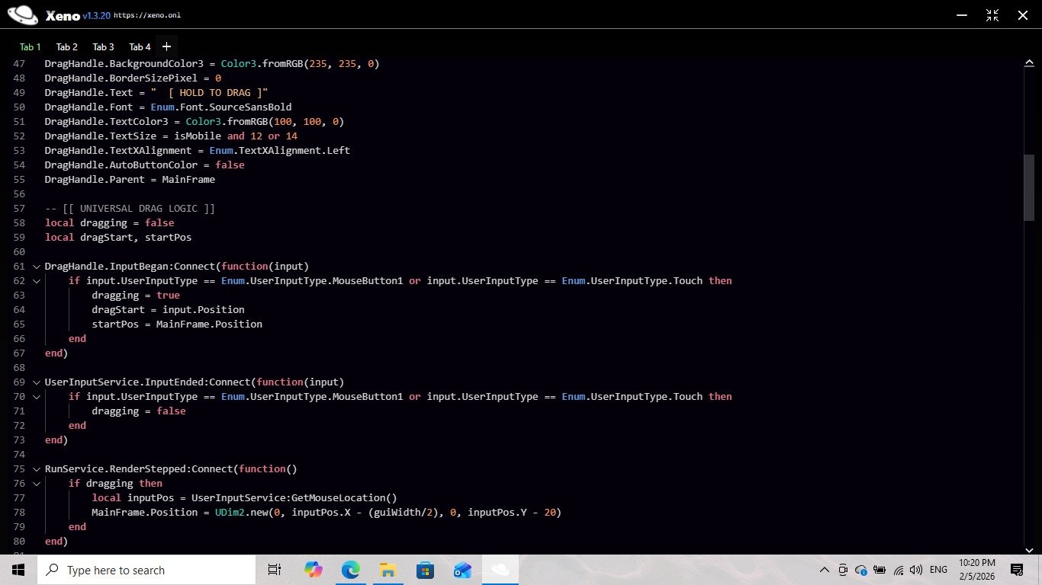Collapse the RenderStepped function at line 75

[36, 469]
